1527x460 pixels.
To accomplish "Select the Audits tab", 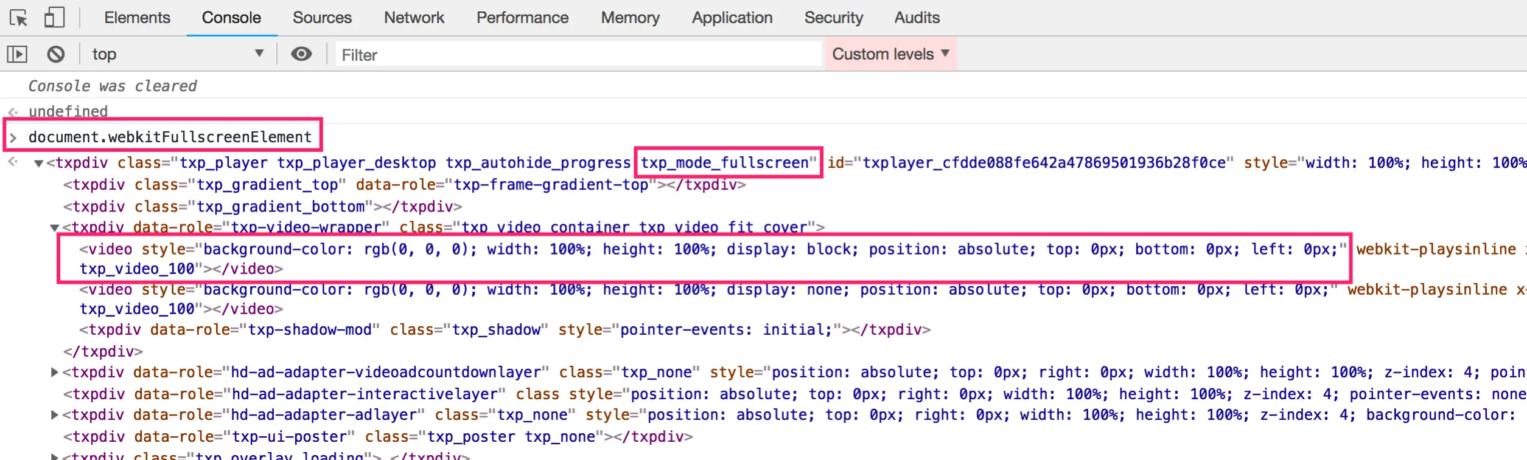I will point(917,18).
